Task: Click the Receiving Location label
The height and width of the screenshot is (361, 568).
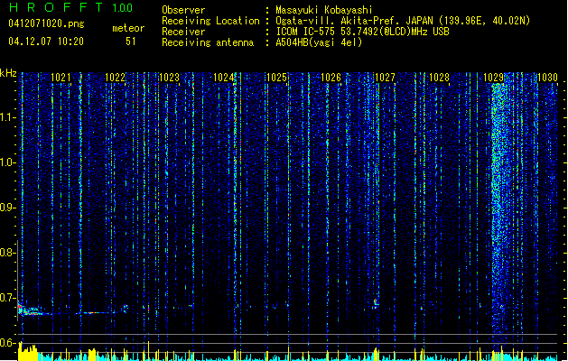Action: [x=210, y=21]
